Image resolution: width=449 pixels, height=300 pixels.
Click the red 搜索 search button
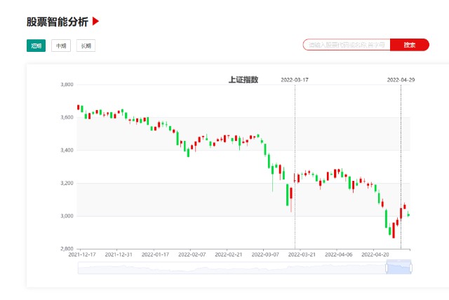410,45
